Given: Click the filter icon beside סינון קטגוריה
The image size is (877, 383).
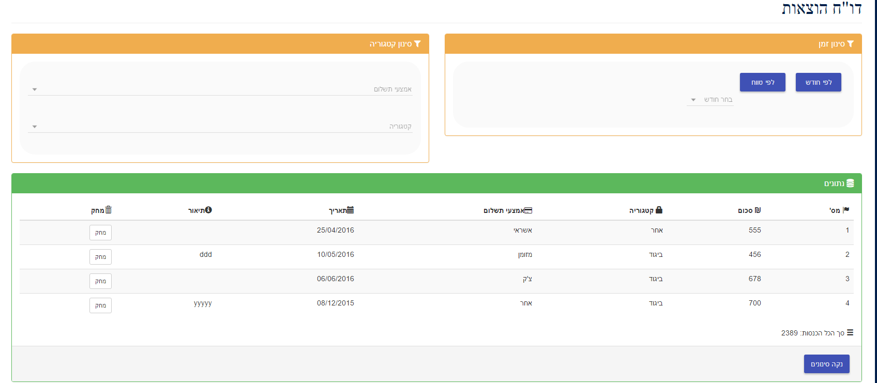Looking at the screenshot, I should (418, 44).
